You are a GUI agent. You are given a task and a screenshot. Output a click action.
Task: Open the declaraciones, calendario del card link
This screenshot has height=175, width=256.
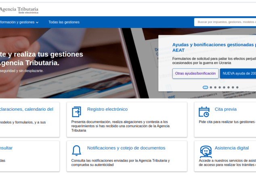click(x=27, y=109)
